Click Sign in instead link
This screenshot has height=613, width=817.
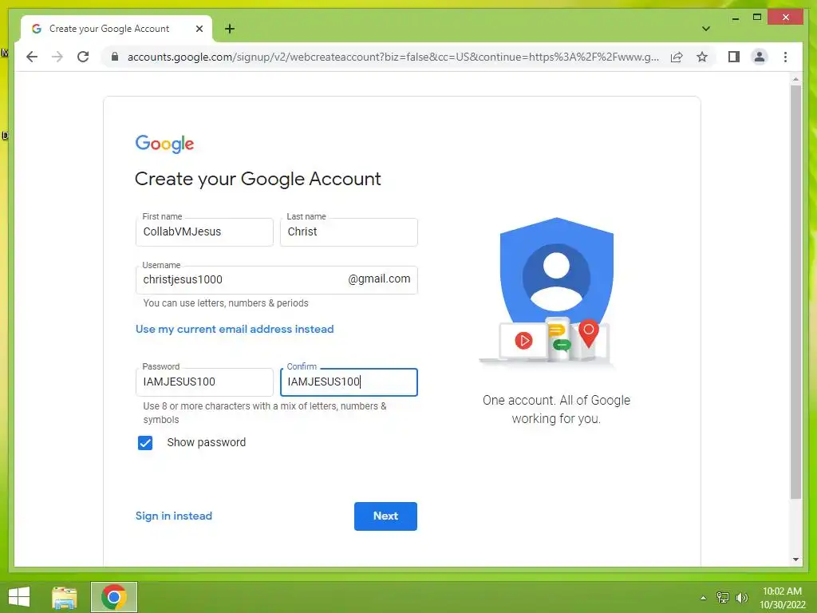click(173, 516)
